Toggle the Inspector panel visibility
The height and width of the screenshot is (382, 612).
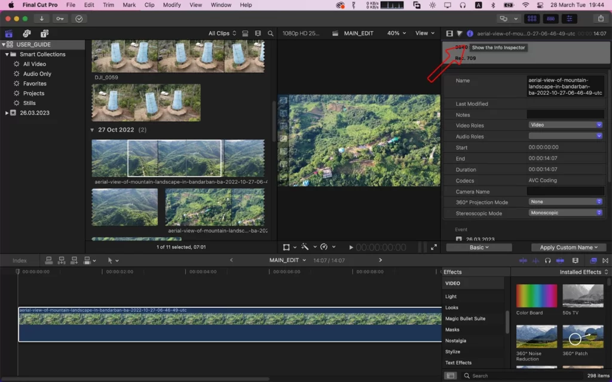(570, 19)
